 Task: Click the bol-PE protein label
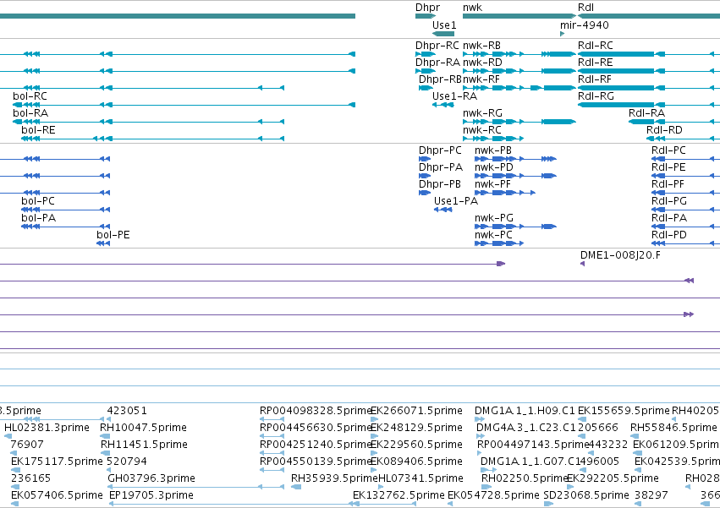[x=113, y=235]
